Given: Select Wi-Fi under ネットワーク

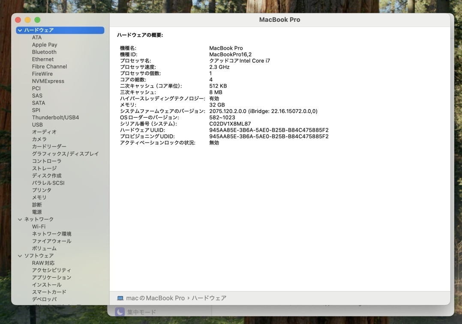Looking at the screenshot, I should coord(39,227).
